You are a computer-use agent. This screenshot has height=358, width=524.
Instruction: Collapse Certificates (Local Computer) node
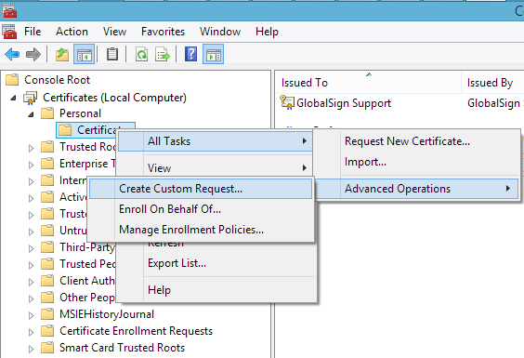tap(13, 98)
